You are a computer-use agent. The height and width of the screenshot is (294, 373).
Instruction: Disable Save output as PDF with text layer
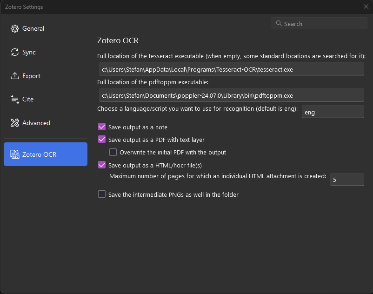pyautogui.click(x=102, y=139)
